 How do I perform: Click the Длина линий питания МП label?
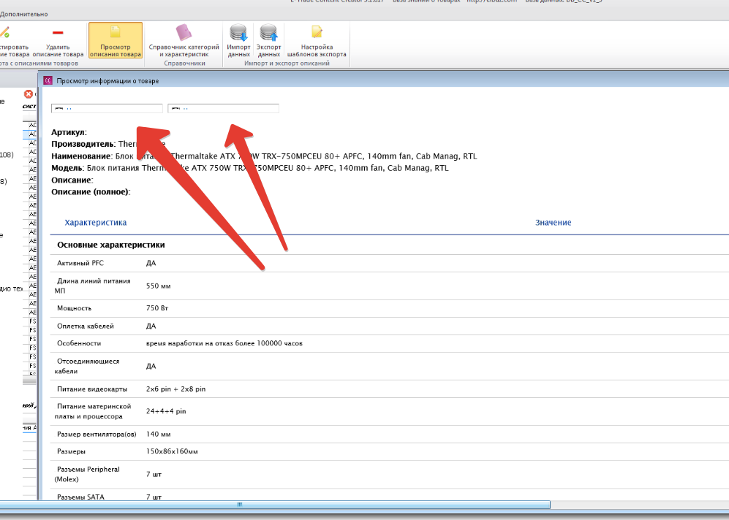point(93,286)
